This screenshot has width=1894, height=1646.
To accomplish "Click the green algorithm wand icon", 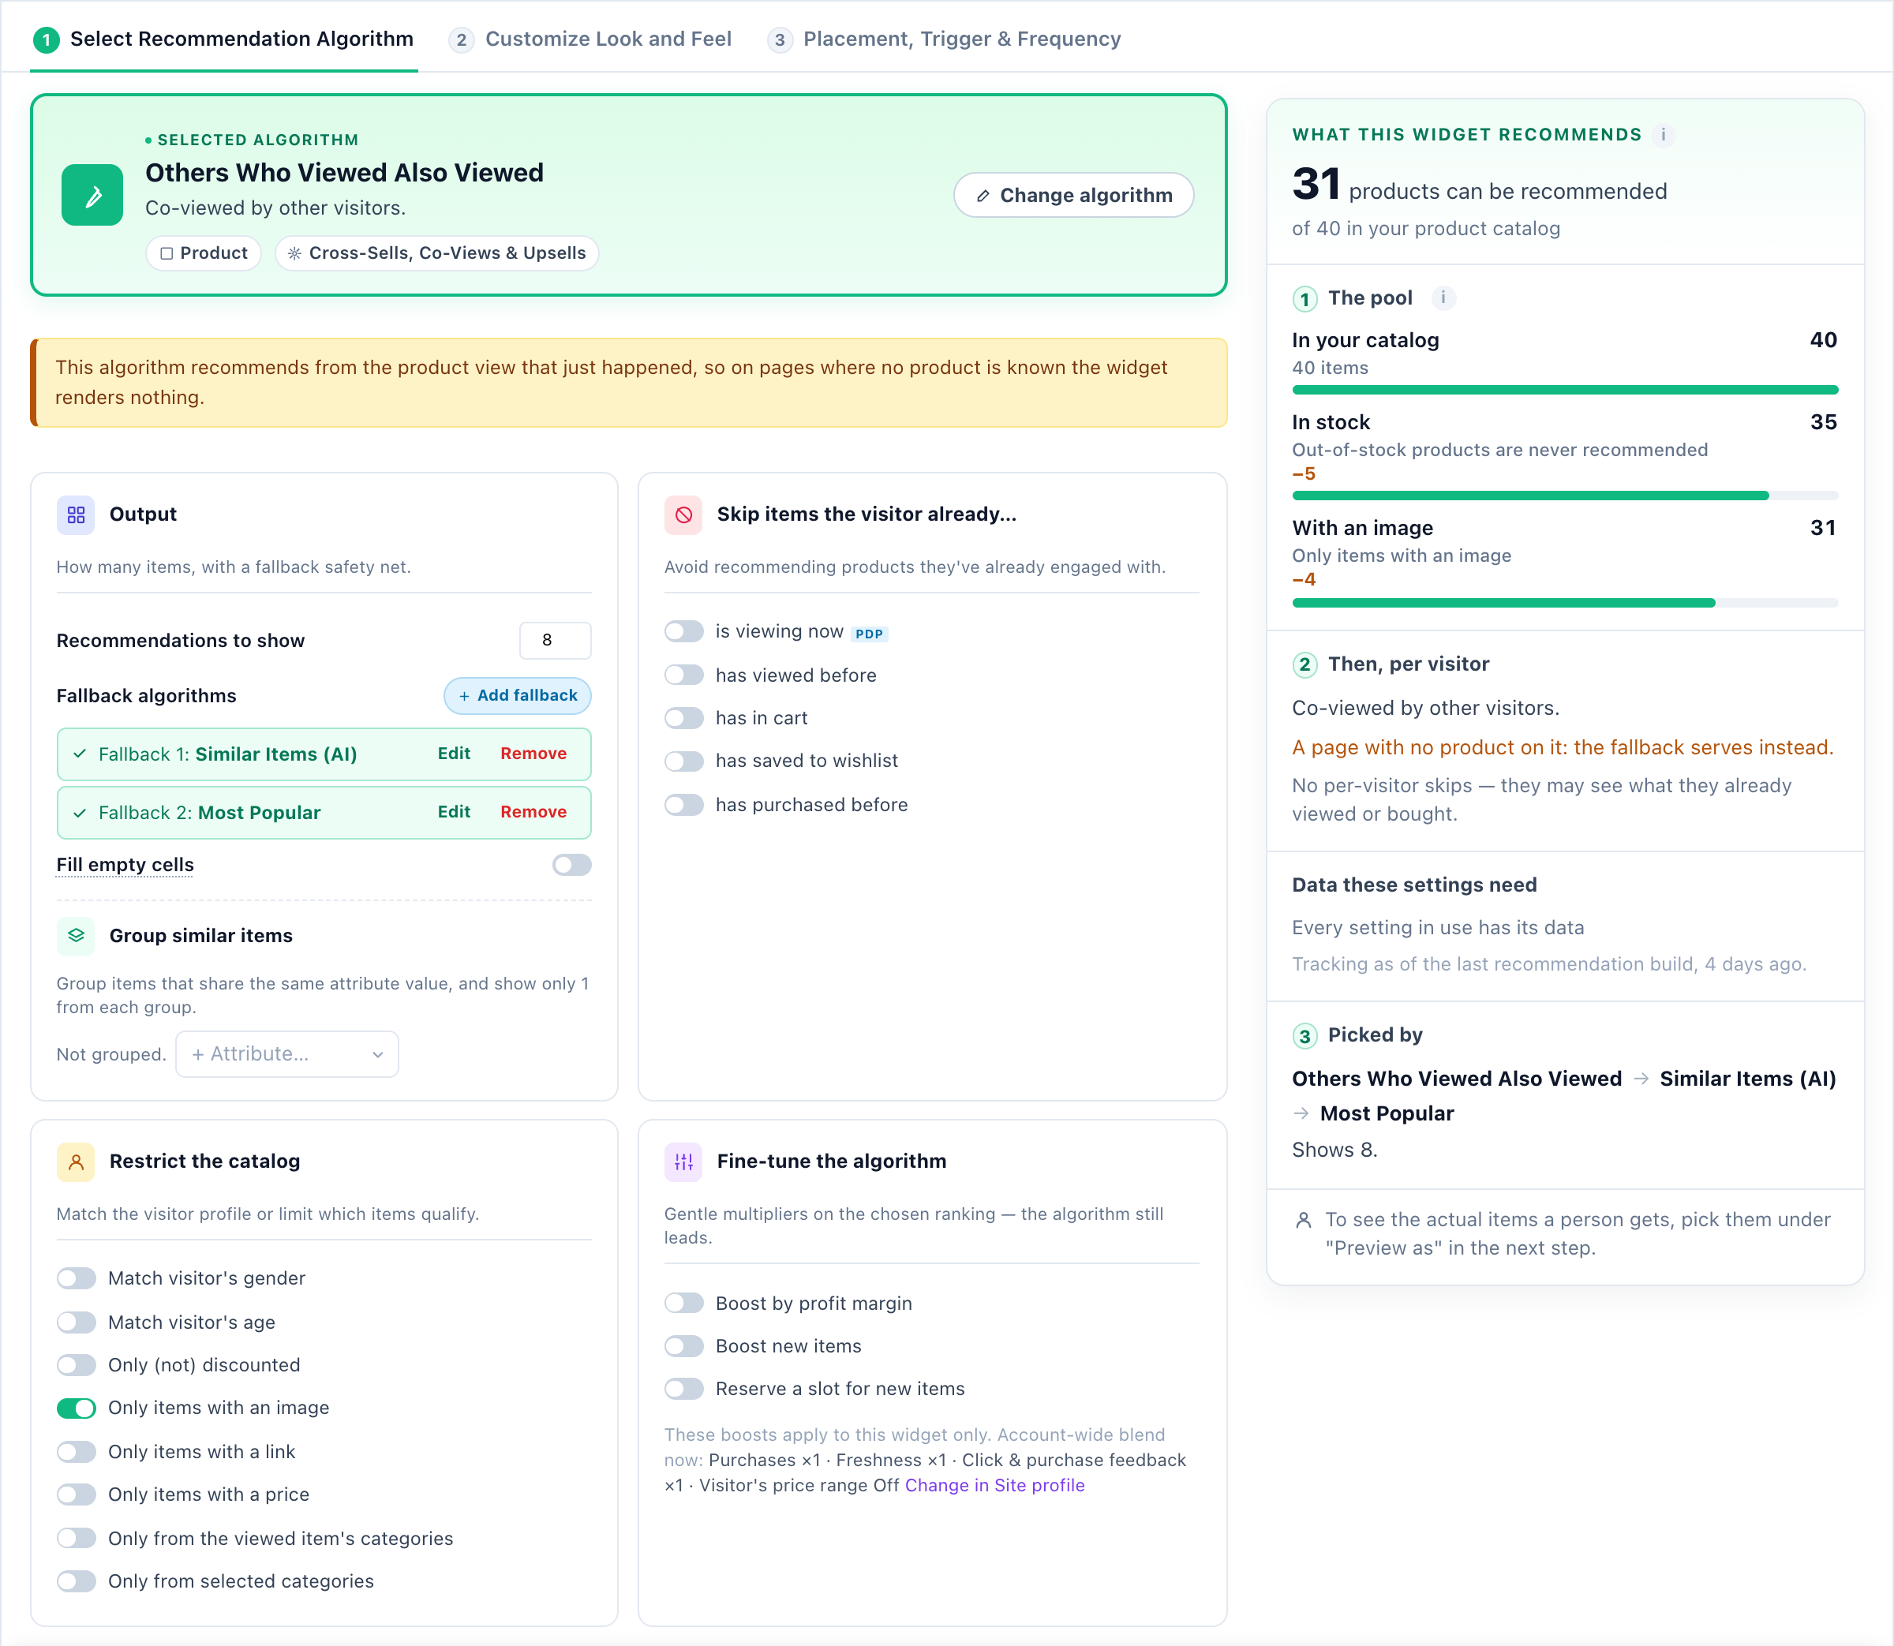I will (x=92, y=195).
